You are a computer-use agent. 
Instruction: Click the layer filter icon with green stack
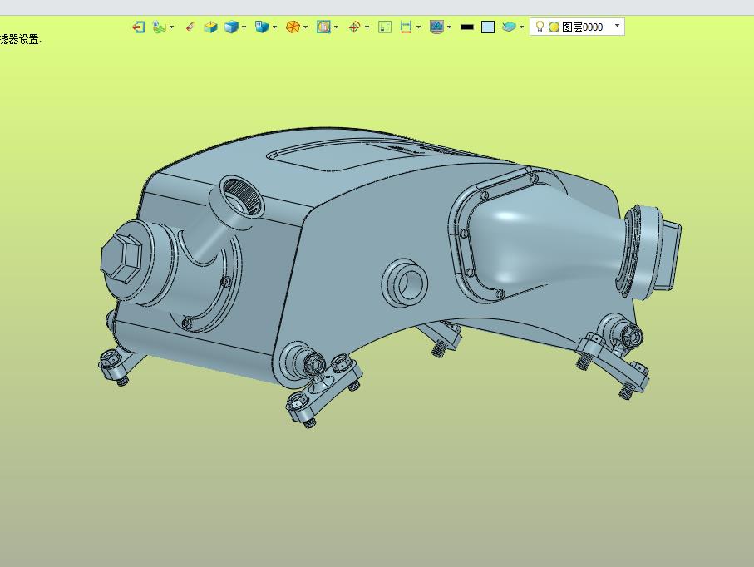[159, 27]
